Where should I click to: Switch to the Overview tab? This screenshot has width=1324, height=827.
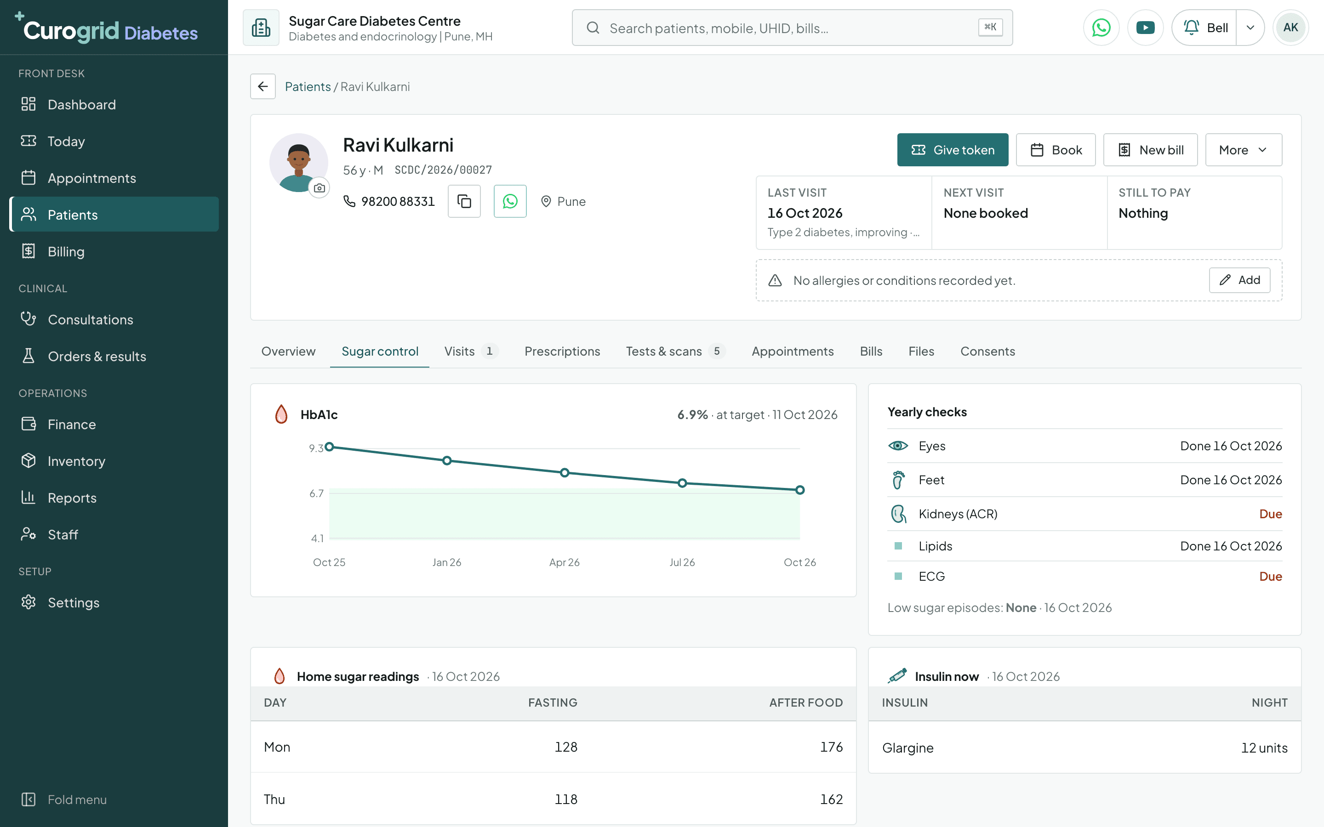288,351
